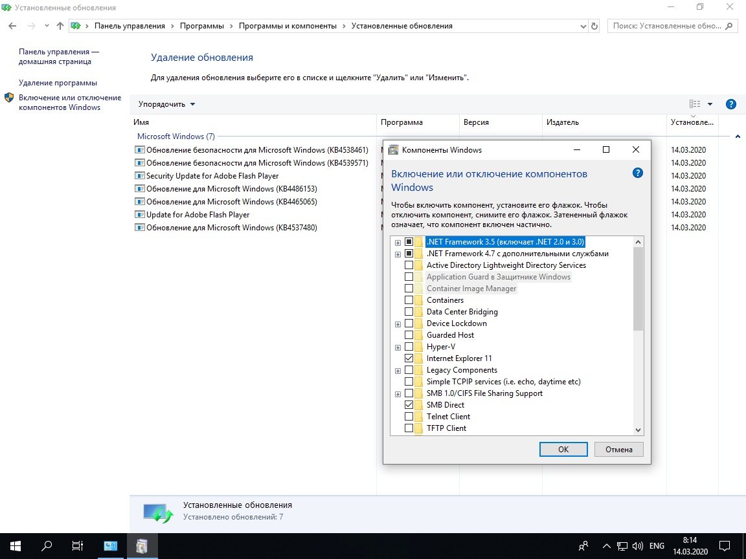Select the KB4486153 update row
Viewport: 746px width, 559px height.
click(x=232, y=189)
